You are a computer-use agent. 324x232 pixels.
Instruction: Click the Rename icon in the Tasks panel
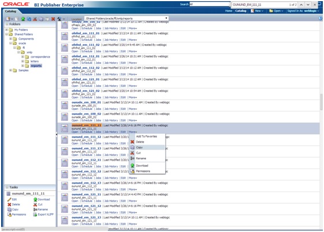tap(35, 210)
